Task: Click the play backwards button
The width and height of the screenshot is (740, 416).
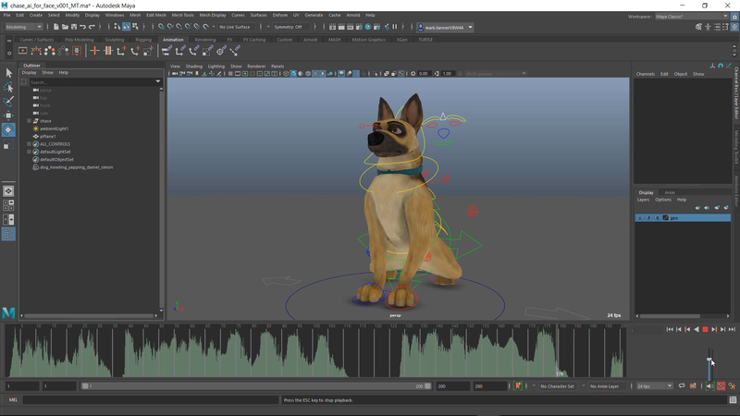Action: (x=697, y=329)
